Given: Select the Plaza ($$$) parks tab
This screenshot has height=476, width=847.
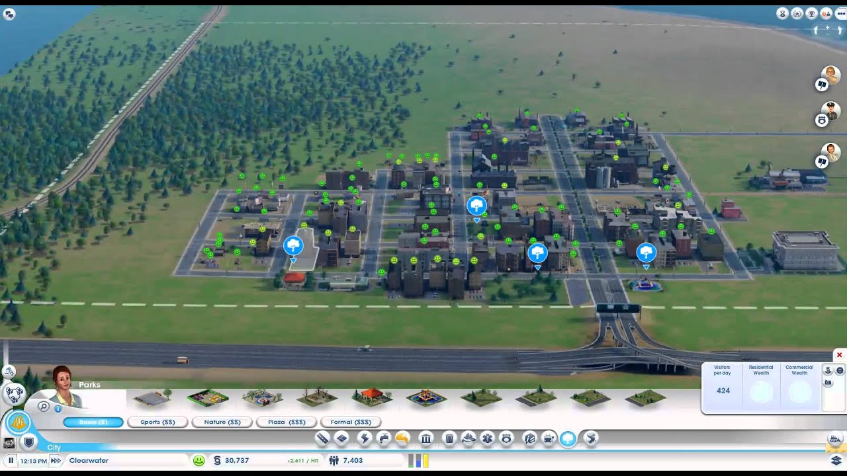Looking at the screenshot, I should coord(287,422).
